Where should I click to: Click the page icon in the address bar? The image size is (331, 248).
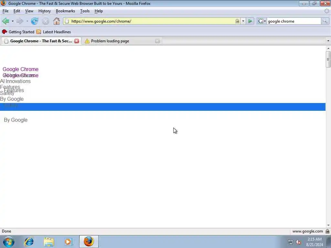(67, 21)
